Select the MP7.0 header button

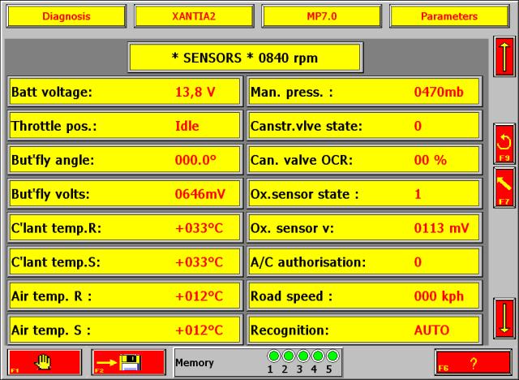pyautogui.click(x=321, y=16)
